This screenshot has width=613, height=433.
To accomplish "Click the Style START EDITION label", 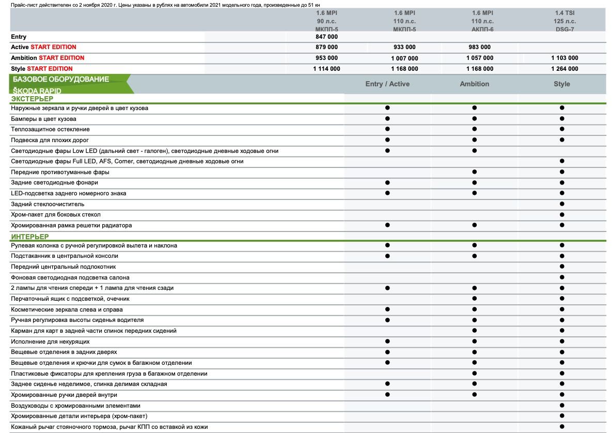I will pos(41,69).
